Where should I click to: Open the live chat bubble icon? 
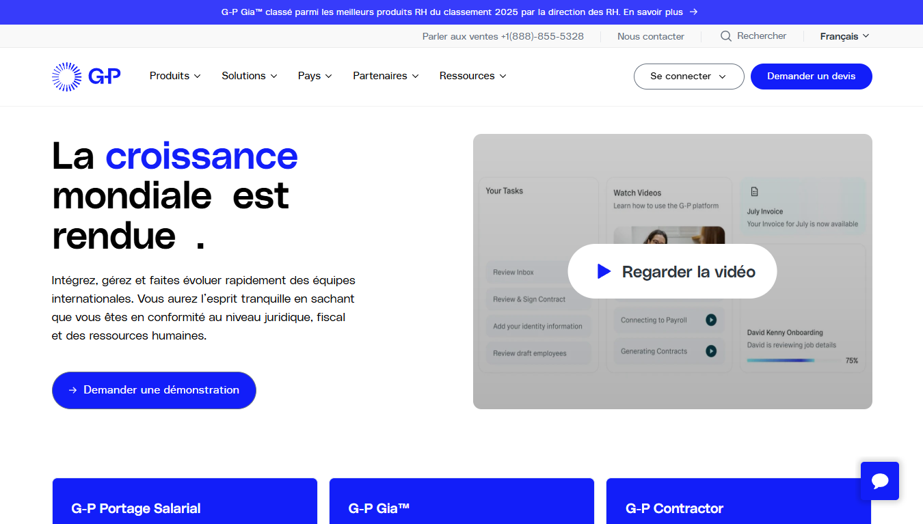880,481
